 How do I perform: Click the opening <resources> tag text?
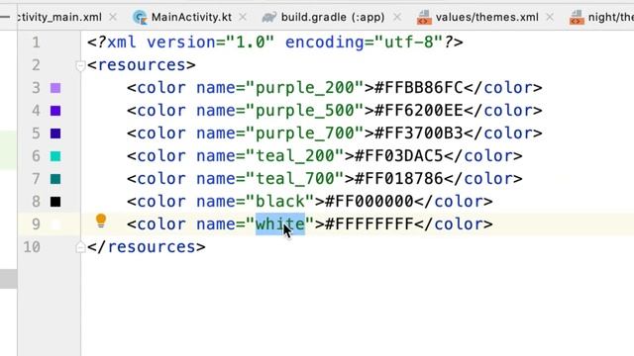point(142,65)
